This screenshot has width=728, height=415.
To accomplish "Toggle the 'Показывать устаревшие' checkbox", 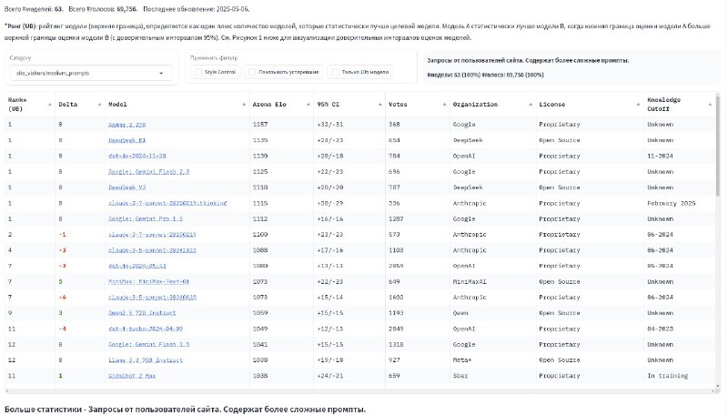I will click(x=252, y=72).
